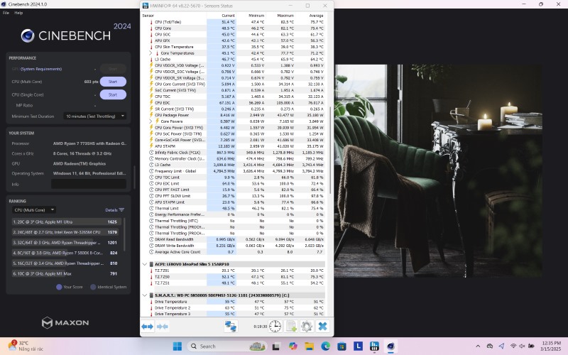Collapse ACPI Lenovo IdeaPad sensor group

coord(145,264)
